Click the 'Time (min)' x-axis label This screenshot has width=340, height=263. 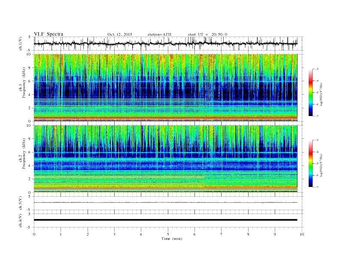(x=172, y=239)
